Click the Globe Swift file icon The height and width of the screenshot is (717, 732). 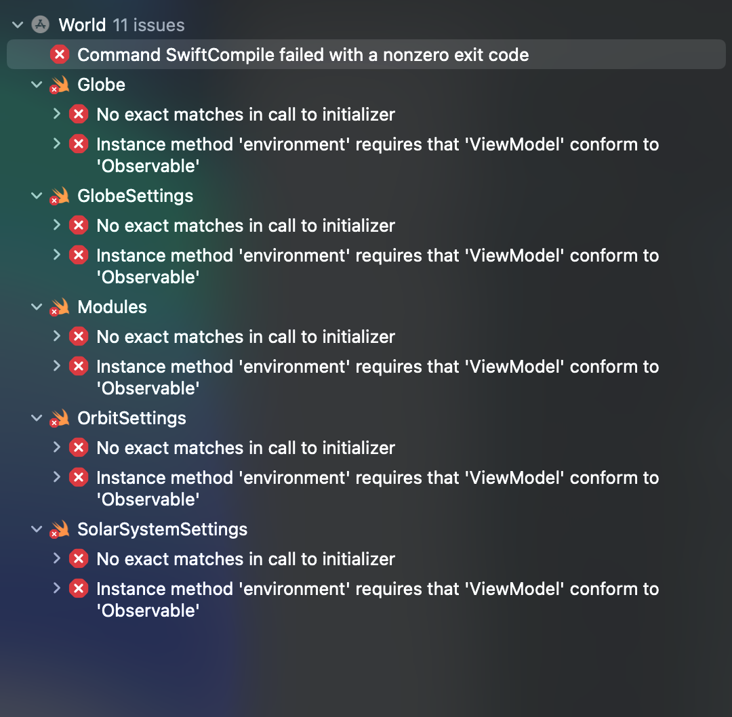[x=59, y=85]
